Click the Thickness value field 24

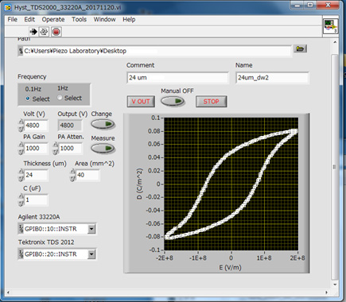tap(36, 175)
